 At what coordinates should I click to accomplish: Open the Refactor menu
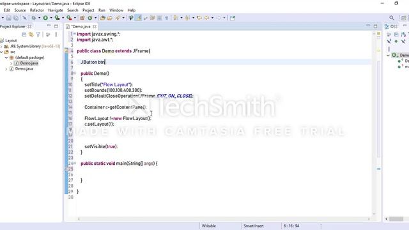[37, 10]
